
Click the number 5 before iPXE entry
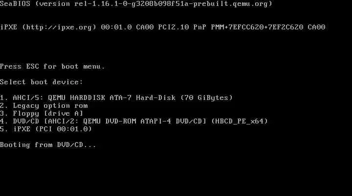[x=2, y=129]
